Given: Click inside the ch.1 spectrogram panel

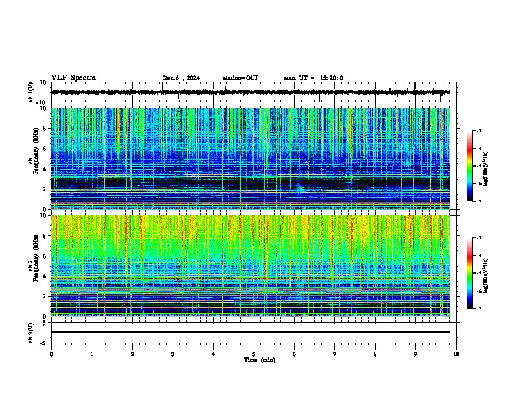Looking at the screenshot, I should tap(251, 158).
